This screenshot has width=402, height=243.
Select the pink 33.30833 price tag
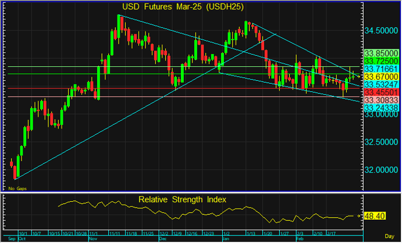coord(381,100)
